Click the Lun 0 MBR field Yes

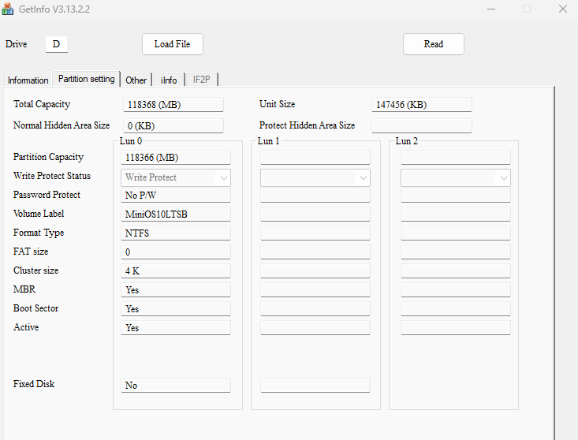(x=176, y=290)
